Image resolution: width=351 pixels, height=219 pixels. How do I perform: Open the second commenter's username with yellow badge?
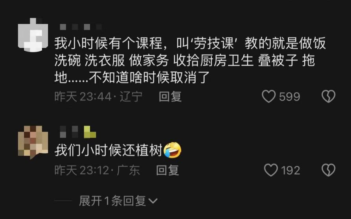(x=78, y=132)
